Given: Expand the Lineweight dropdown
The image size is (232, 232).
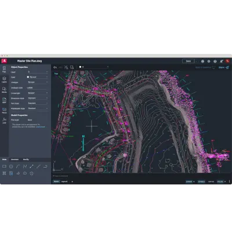Looking at the screenshot, I should click(38, 93).
